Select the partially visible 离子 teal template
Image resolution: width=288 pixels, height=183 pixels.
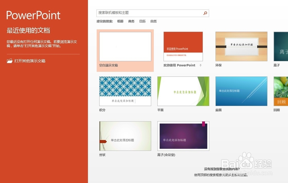click(281, 46)
